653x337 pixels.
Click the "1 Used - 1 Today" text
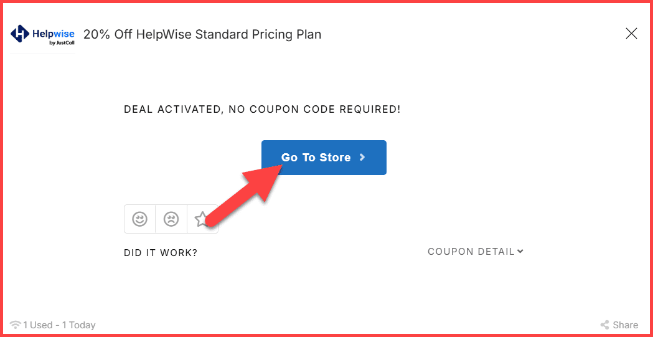(59, 325)
